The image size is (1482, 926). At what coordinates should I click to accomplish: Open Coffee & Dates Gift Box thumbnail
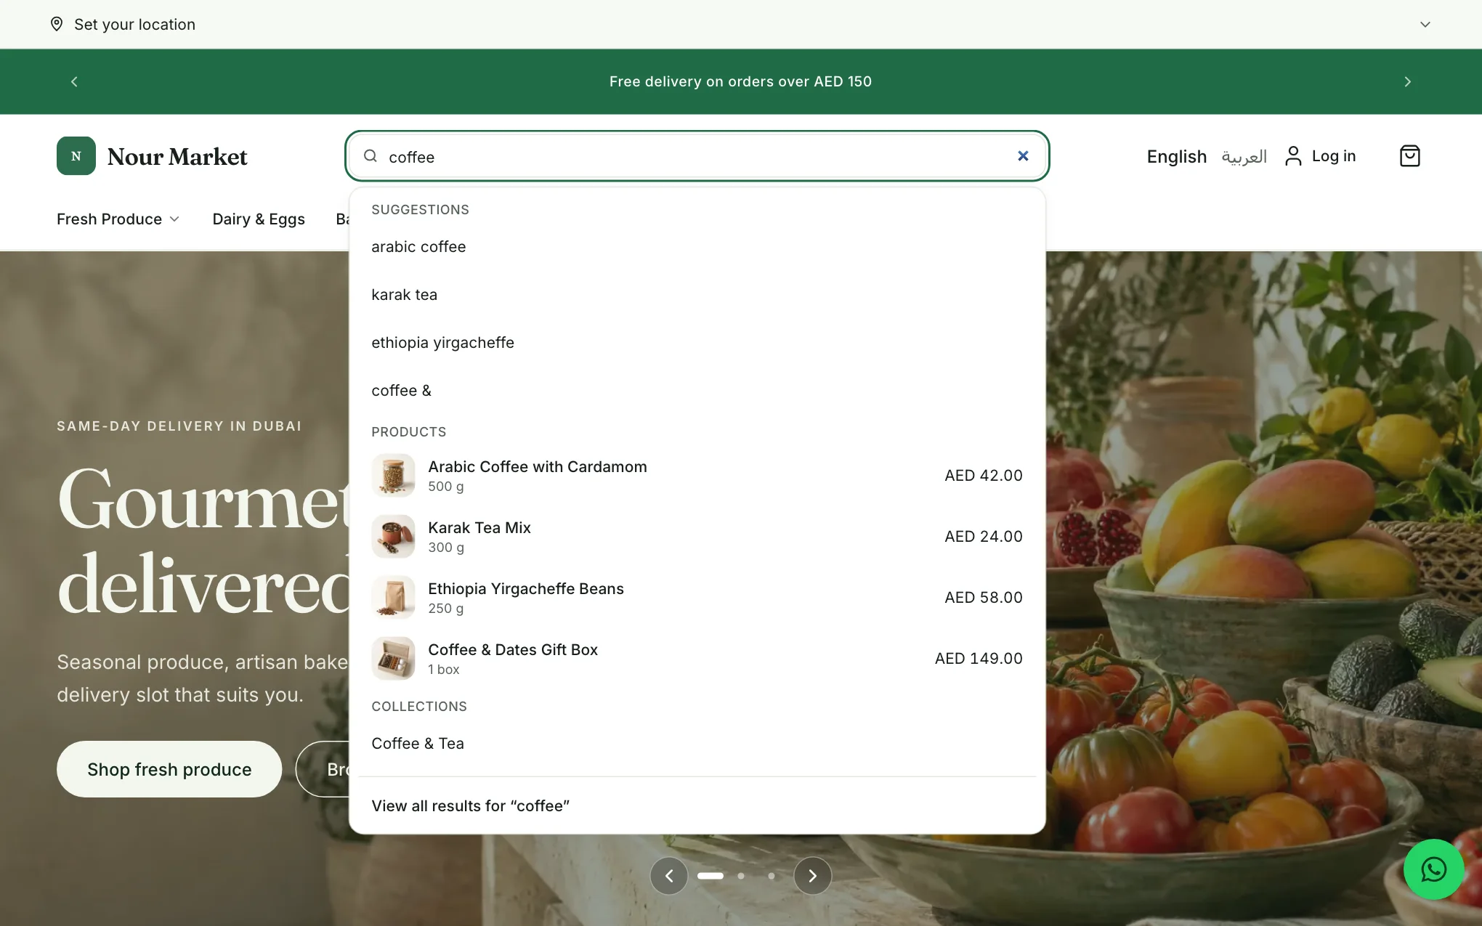tap(393, 659)
